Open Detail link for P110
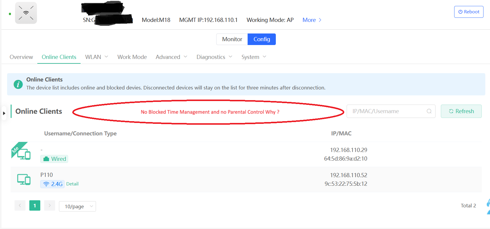 [x=72, y=184]
